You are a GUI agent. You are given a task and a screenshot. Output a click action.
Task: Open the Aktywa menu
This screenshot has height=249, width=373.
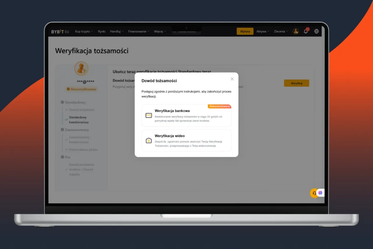click(263, 32)
